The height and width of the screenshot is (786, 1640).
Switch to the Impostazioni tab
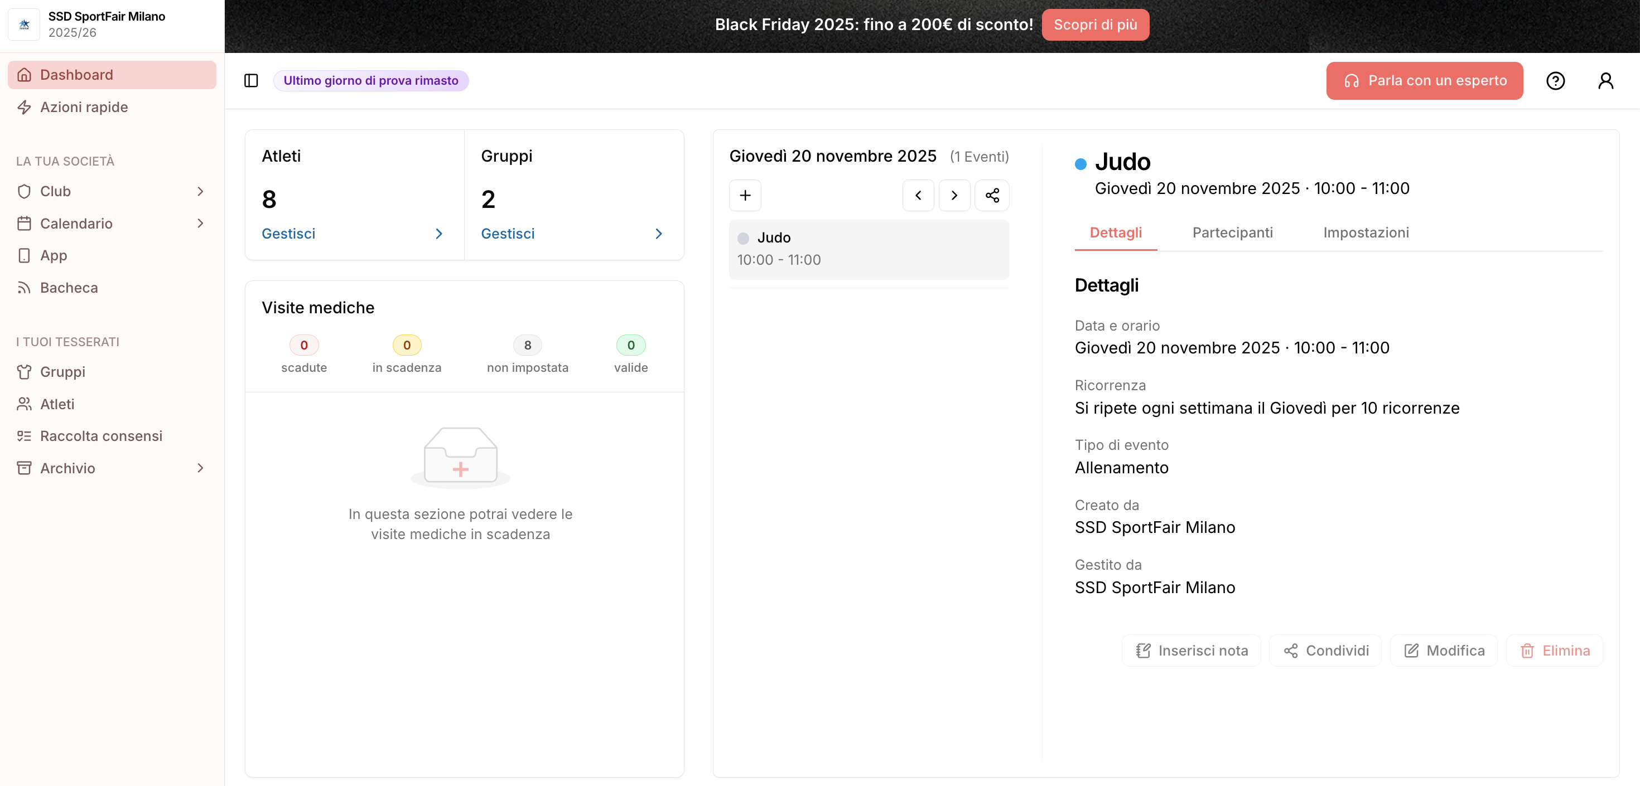pos(1366,232)
